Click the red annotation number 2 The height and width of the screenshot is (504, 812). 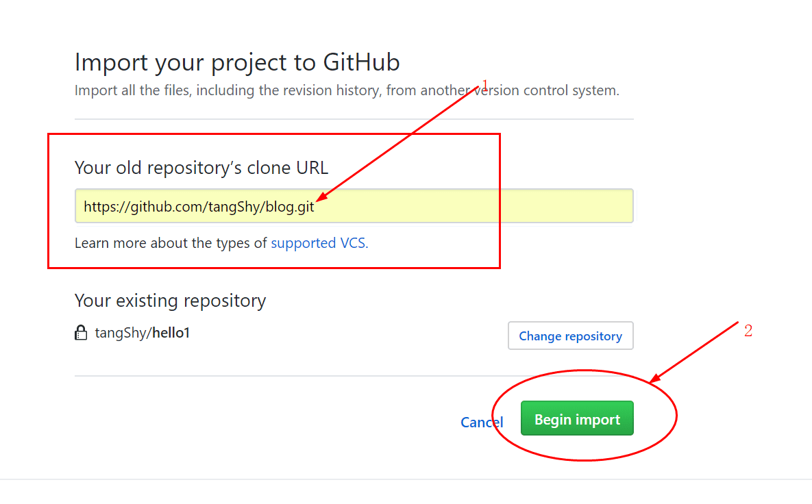click(748, 331)
